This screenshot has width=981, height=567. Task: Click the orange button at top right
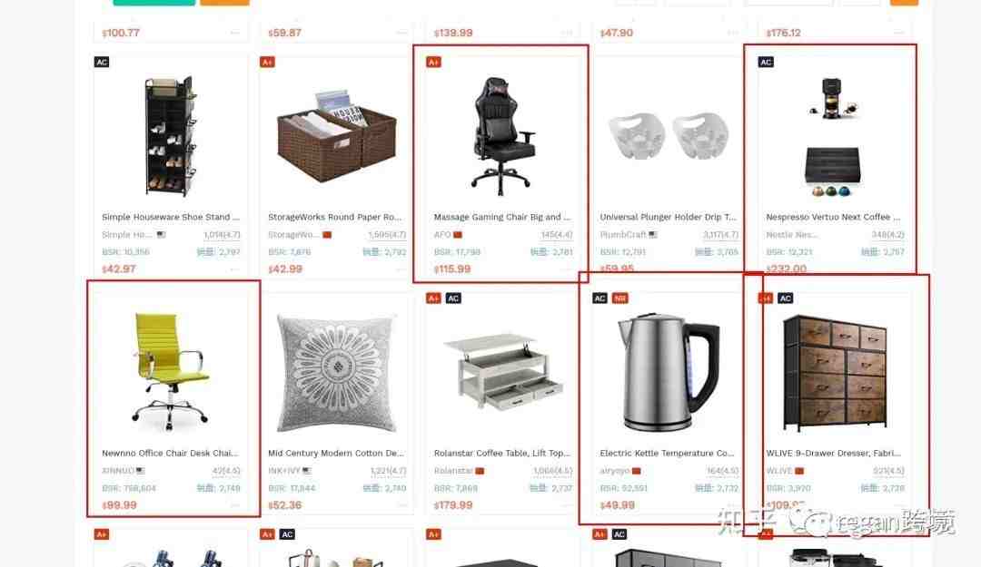click(904, 3)
